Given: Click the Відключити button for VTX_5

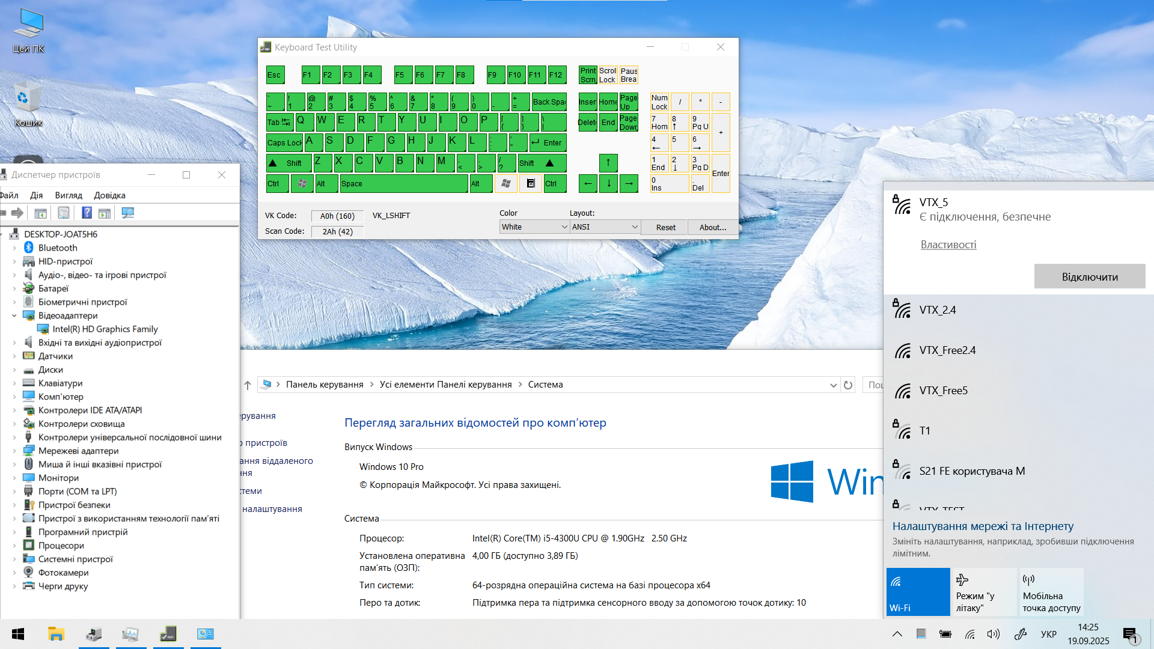Looking at the screenshot, I should coord(1089,277).
